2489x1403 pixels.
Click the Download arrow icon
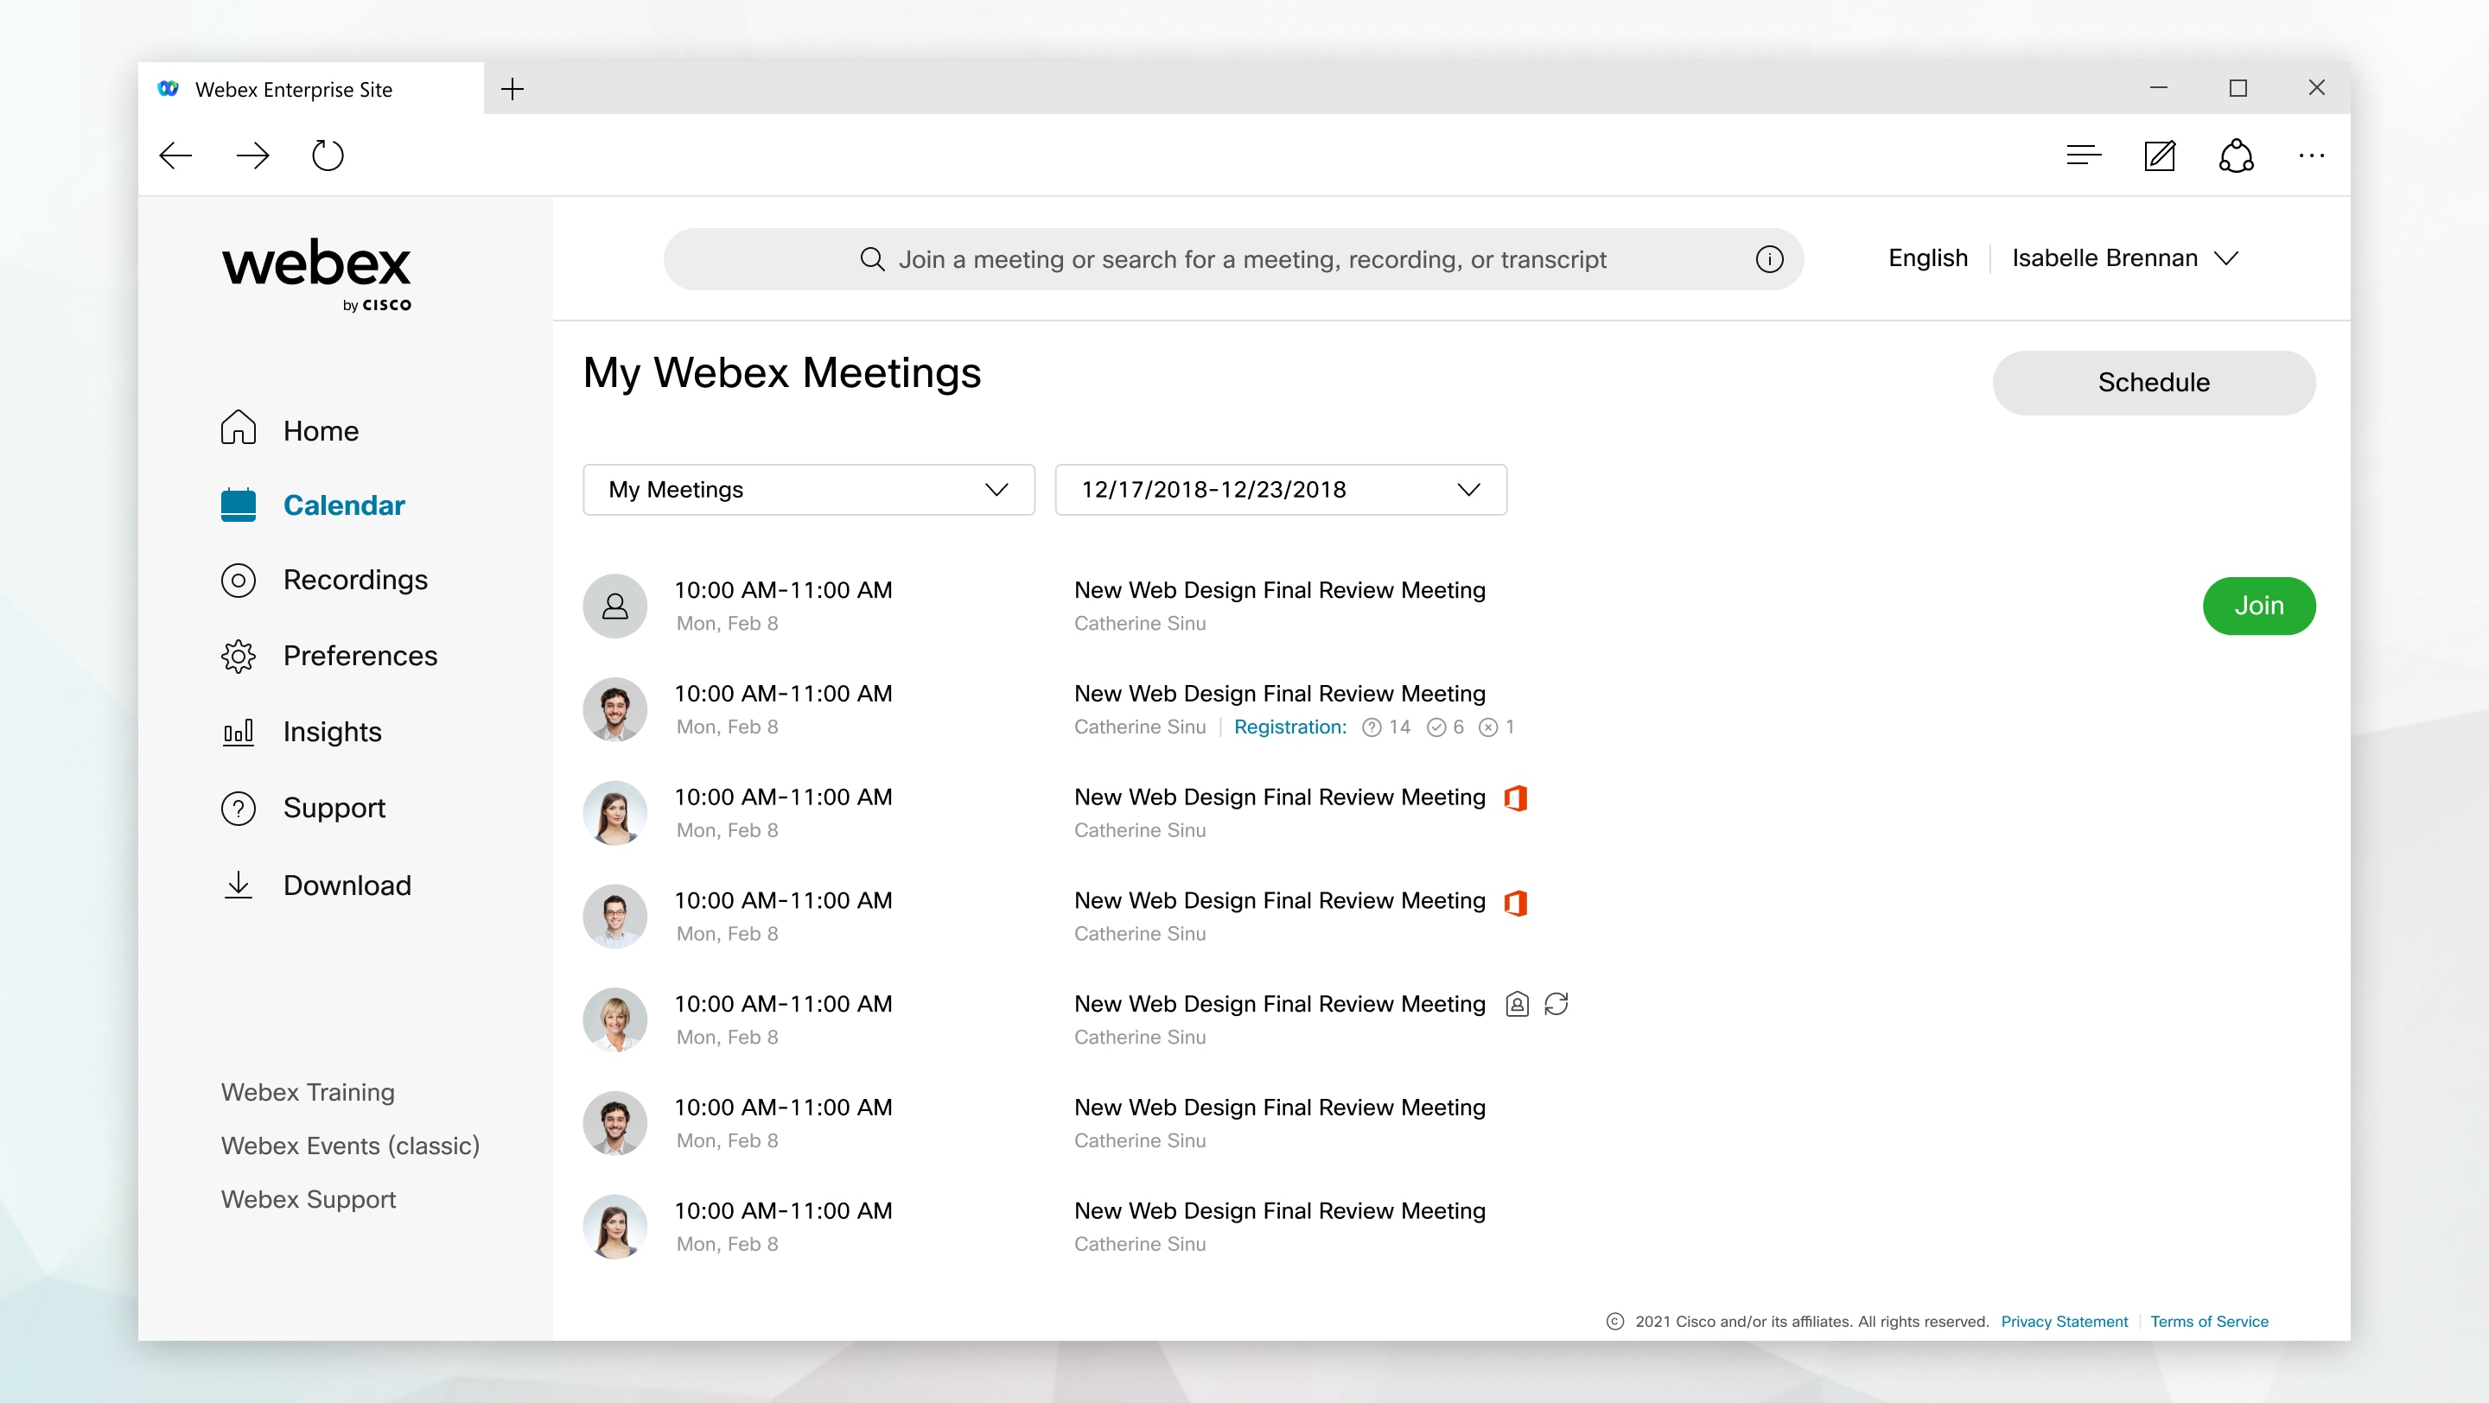coord(238,885)
